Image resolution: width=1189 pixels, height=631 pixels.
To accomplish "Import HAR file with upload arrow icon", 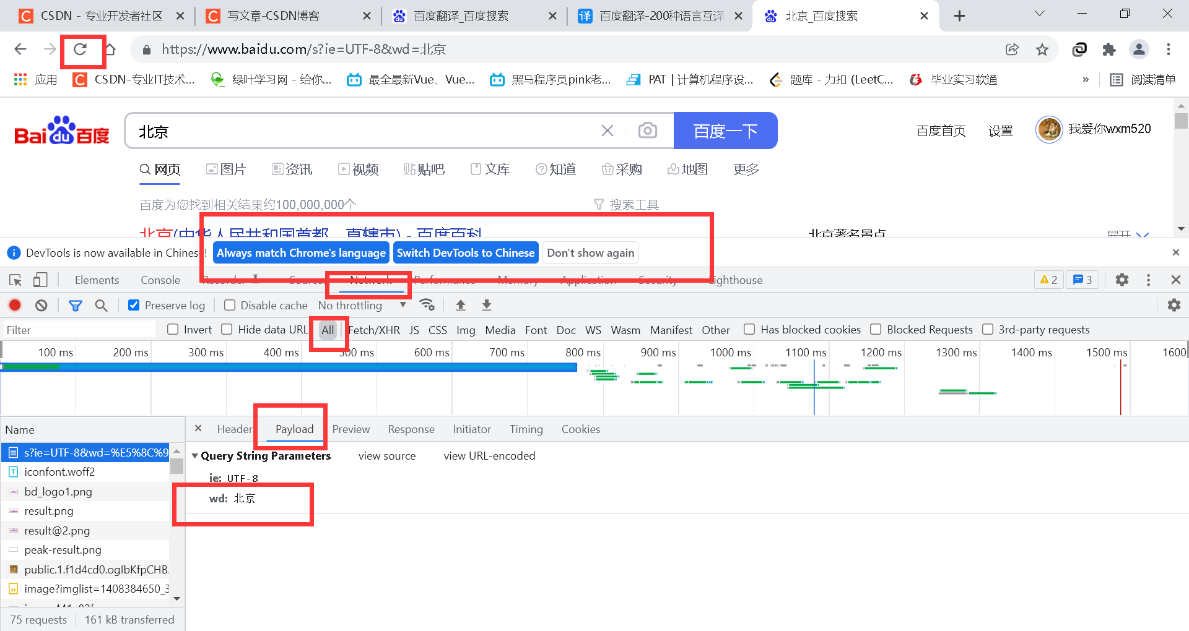I will click(x=461, y=305).
